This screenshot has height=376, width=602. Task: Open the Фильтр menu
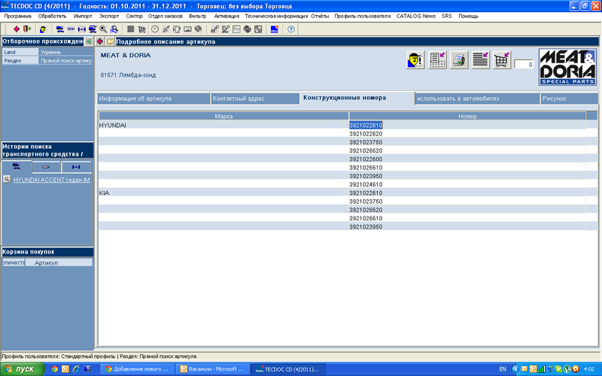(198, 15)
